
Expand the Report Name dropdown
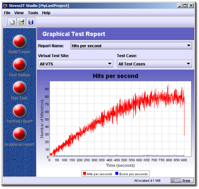pos(131,46)
